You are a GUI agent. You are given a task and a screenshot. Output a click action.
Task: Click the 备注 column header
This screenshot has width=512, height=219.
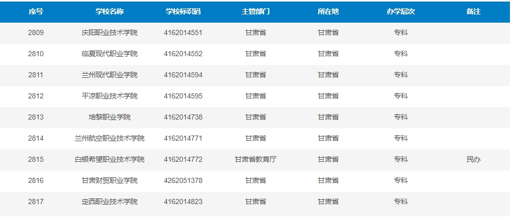click(473, 12)
